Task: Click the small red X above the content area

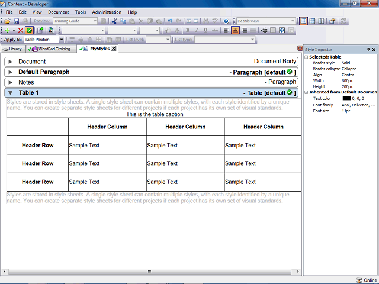Action: click(300, 49)
